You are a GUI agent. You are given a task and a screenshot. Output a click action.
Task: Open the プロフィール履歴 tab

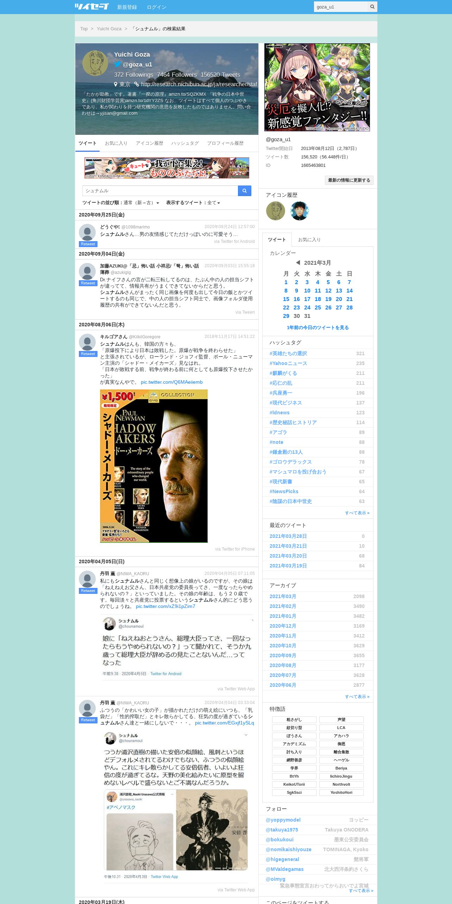pos(225,143)
